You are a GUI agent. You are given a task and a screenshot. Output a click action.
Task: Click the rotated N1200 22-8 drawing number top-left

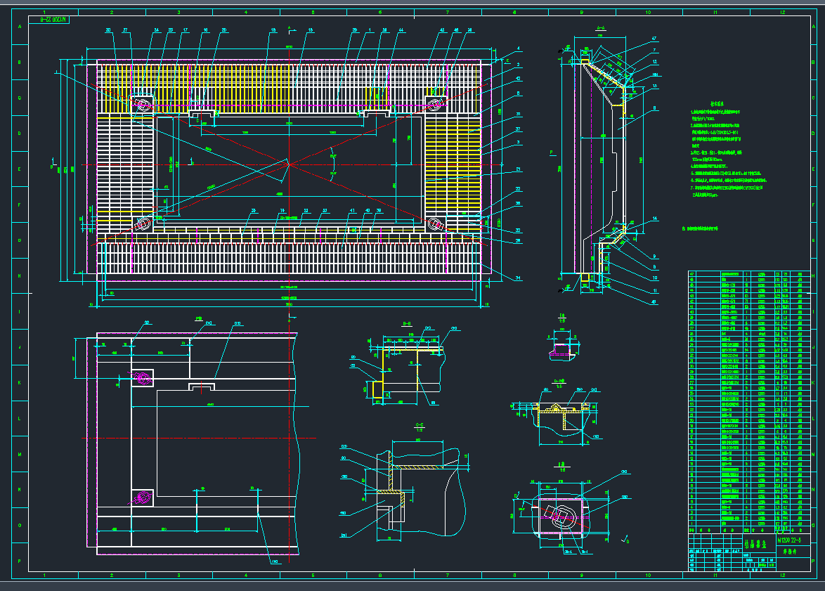click(52, 20)
